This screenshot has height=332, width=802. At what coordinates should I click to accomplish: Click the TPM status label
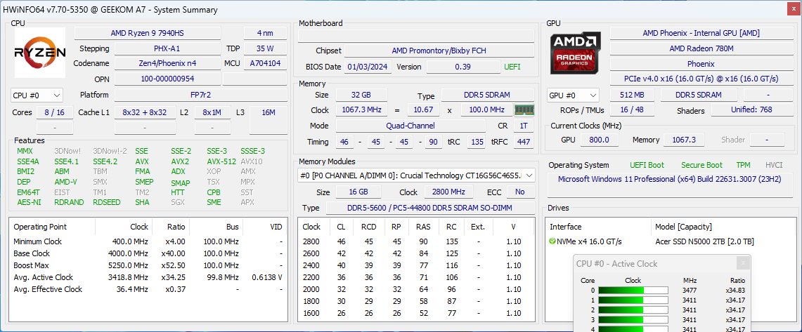pos(743,165)
